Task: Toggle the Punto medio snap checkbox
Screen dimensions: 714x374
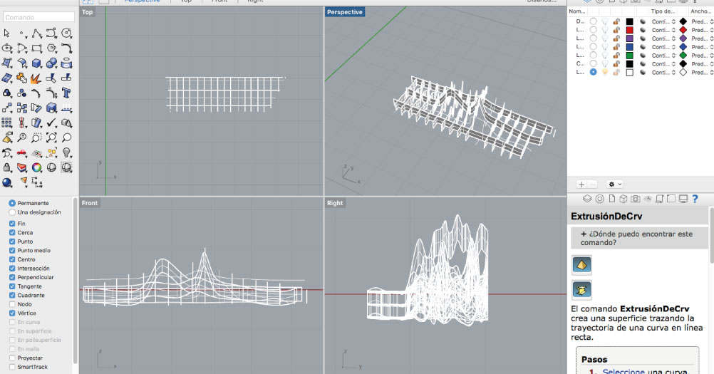Action: click(x=12, y=250)
